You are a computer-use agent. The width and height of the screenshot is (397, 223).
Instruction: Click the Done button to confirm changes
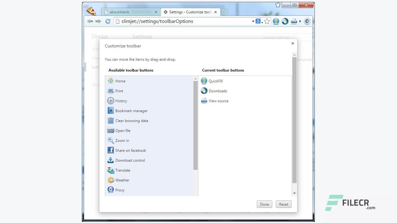pos(264,204)
